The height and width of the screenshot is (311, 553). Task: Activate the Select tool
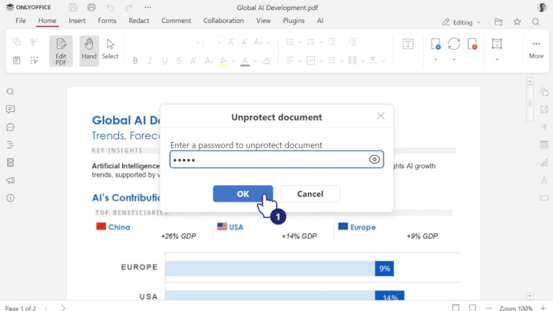coord(110,49)
